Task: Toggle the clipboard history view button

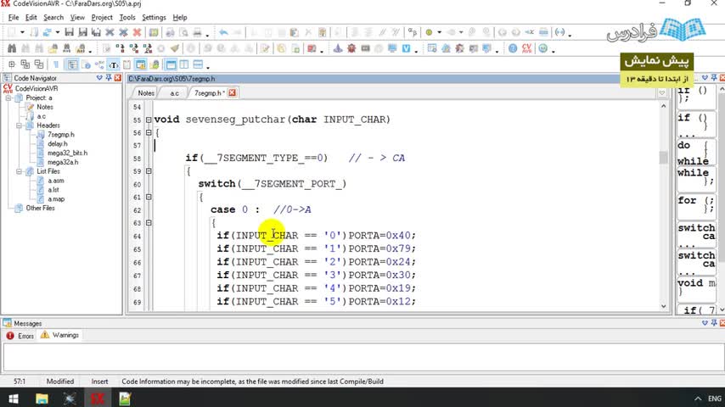Action: point(126,64)
